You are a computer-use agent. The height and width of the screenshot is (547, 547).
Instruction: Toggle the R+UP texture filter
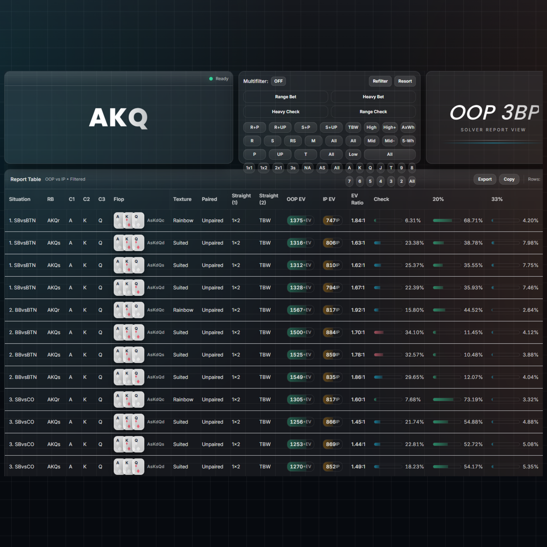coord(280,128)
